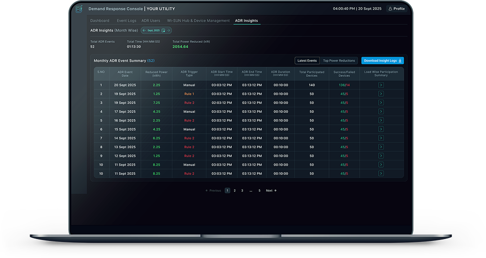
Task: Go to page 2 in pagination
Action: (235, 190)
